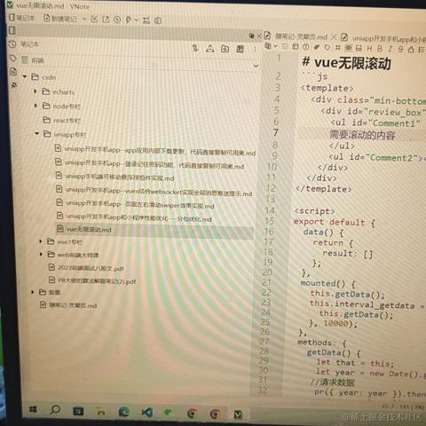
Task: Toggle strikethrough with the S icon
Action: click(400, 49)
